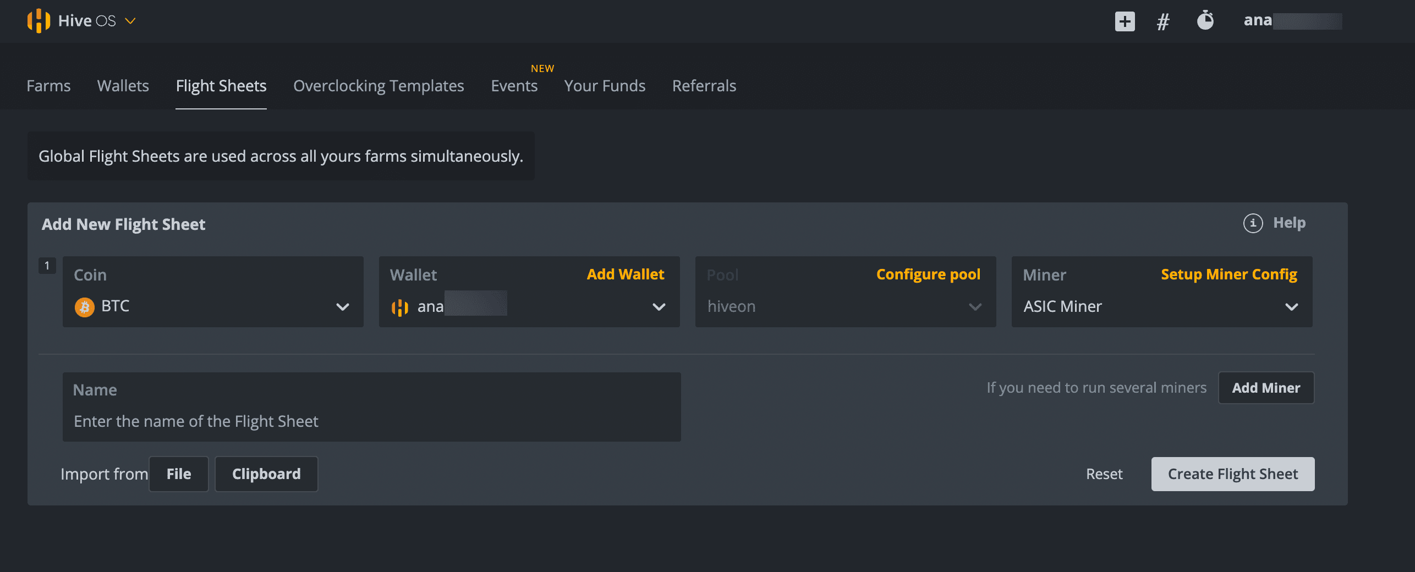Click the Configure pool link
This screenshot has height=572, width=1415.
pos(928,274)
